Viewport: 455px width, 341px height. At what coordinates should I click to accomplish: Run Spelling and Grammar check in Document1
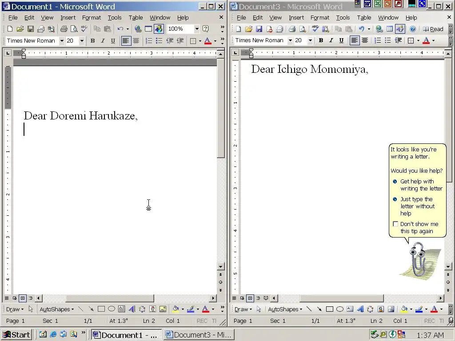84,29
